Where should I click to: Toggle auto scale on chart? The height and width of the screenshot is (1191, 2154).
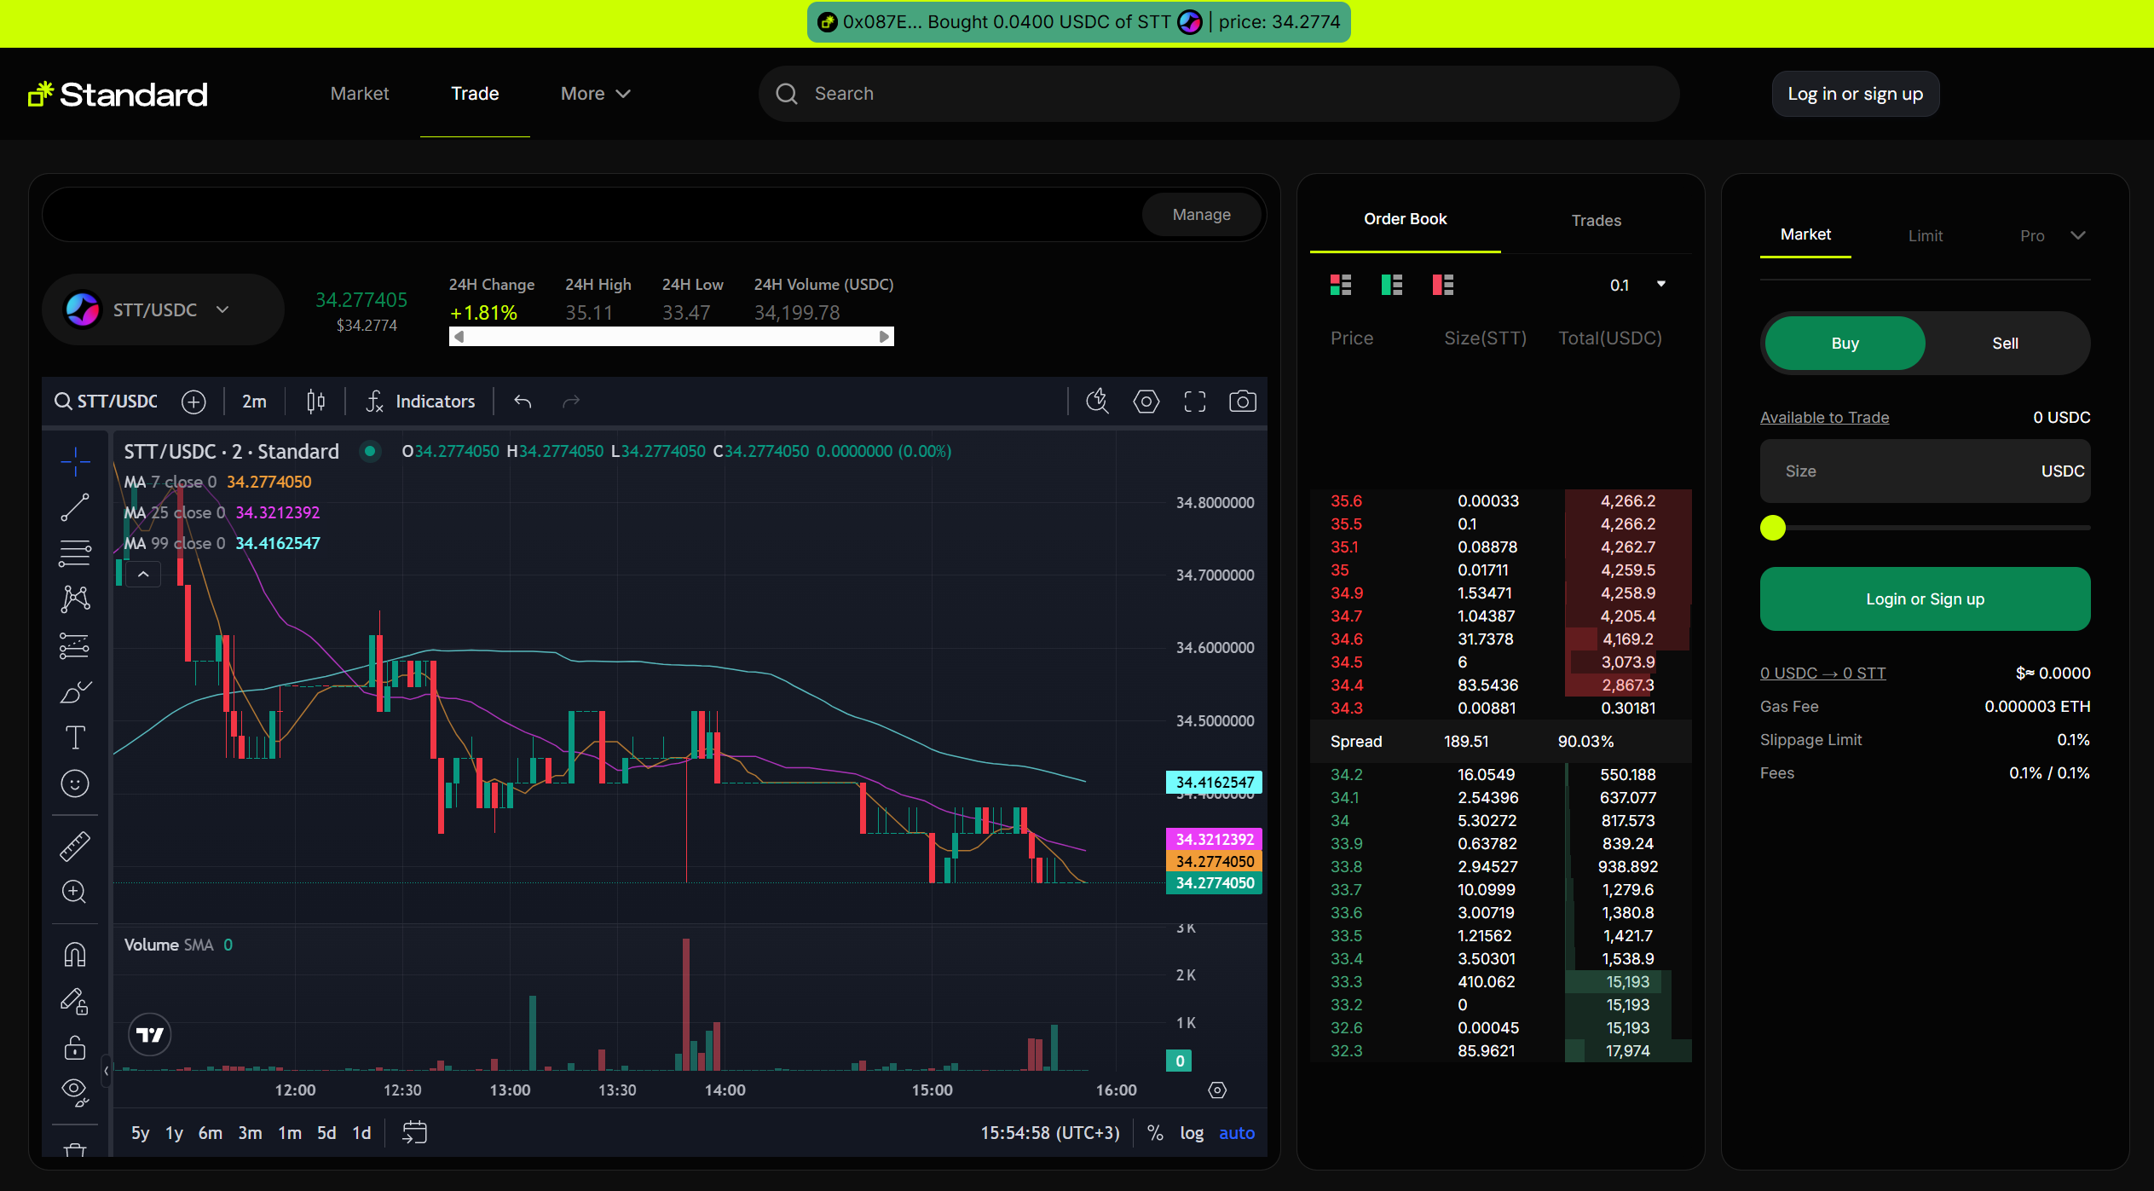1237,1133
